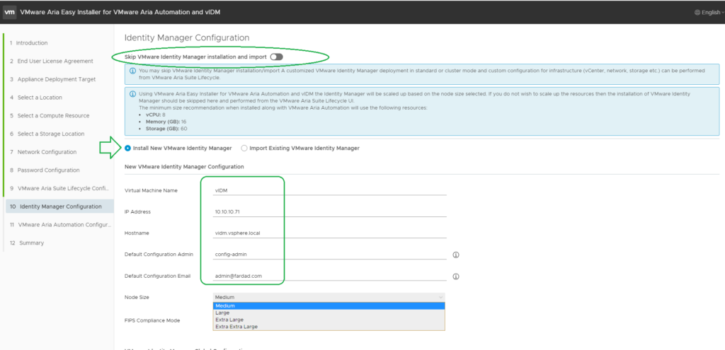Select Import Existing VMware Identity Manager radio
725x350 pixels.
[244, 148]
